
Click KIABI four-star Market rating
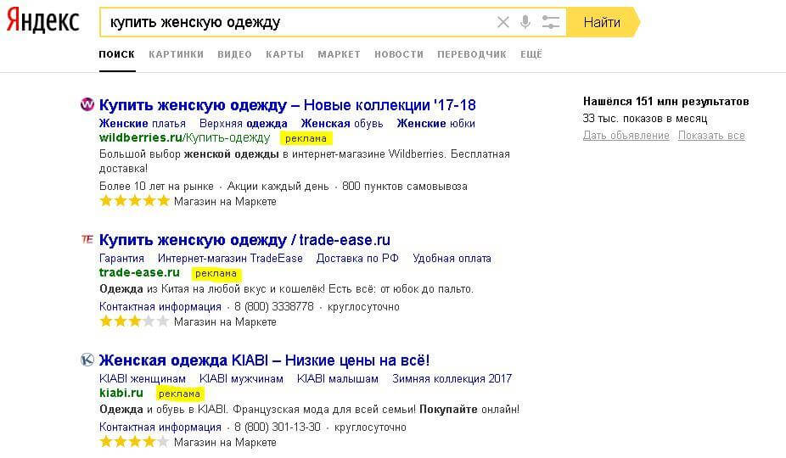pyautogui.click(x=135, y=442)
